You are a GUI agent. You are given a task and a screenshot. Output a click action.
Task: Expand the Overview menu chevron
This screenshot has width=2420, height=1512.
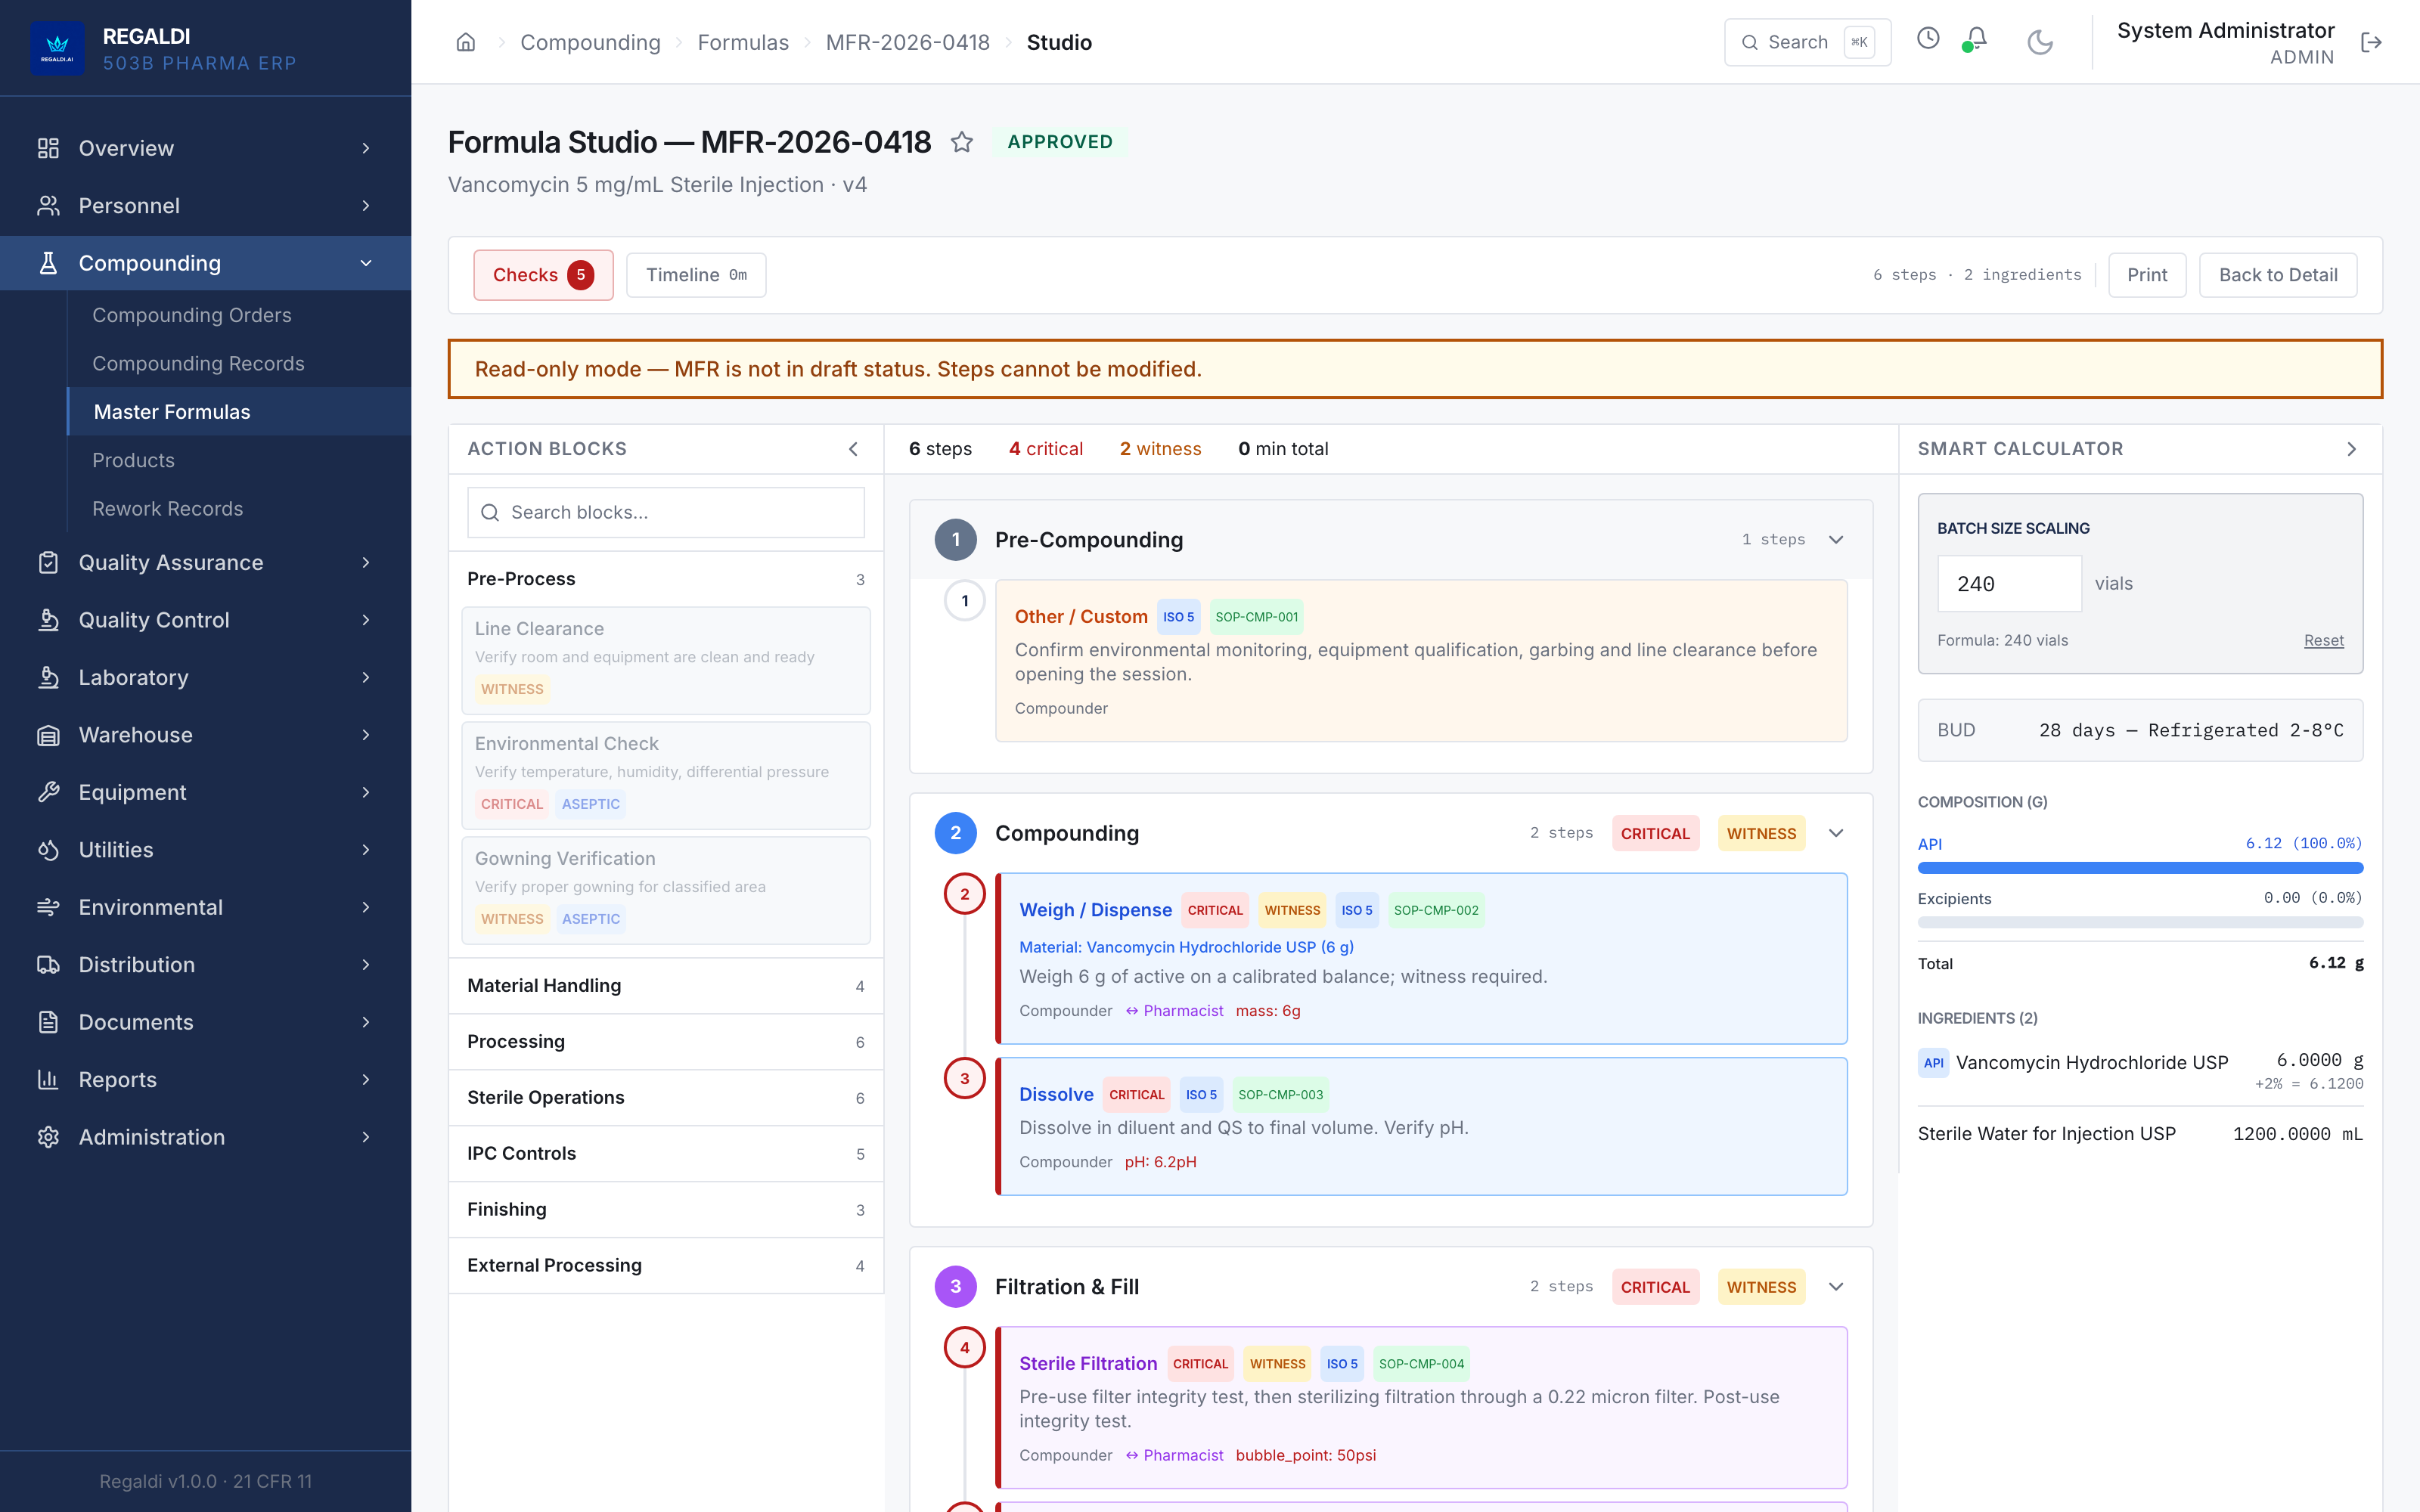(x=366, y=148)
